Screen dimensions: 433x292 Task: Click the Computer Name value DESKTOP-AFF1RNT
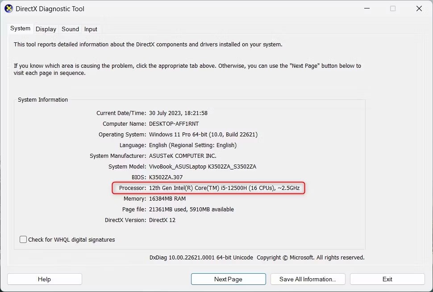coord(174,124)
